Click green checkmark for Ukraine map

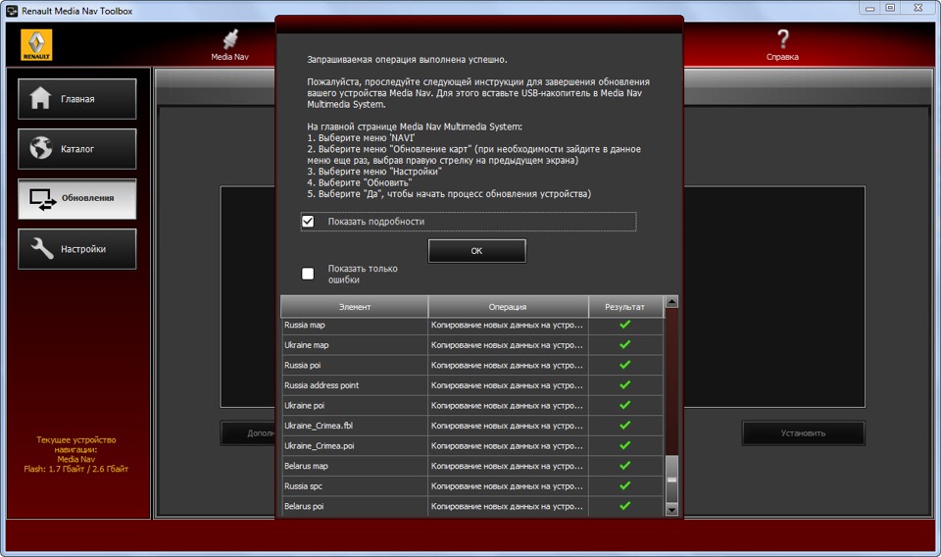coord(624,344)
